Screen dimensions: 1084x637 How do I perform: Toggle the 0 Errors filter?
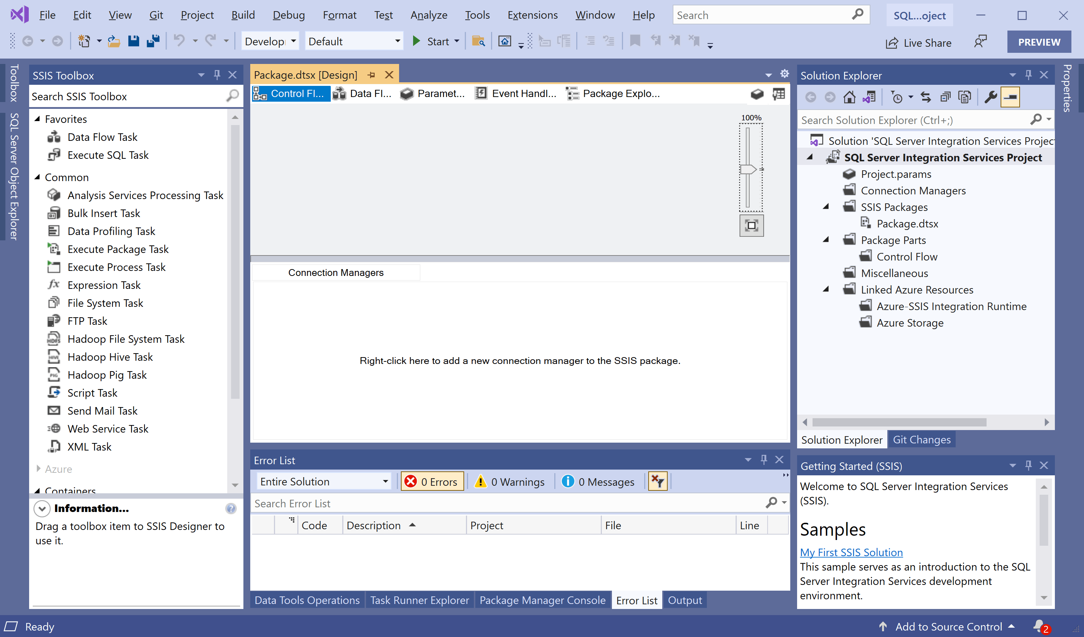click(432, 481)
